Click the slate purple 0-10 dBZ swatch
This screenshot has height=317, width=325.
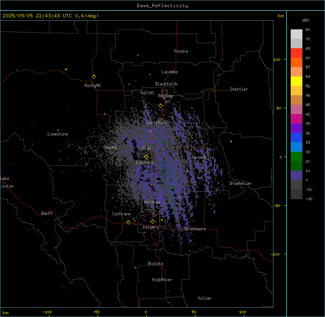(296, 175)
